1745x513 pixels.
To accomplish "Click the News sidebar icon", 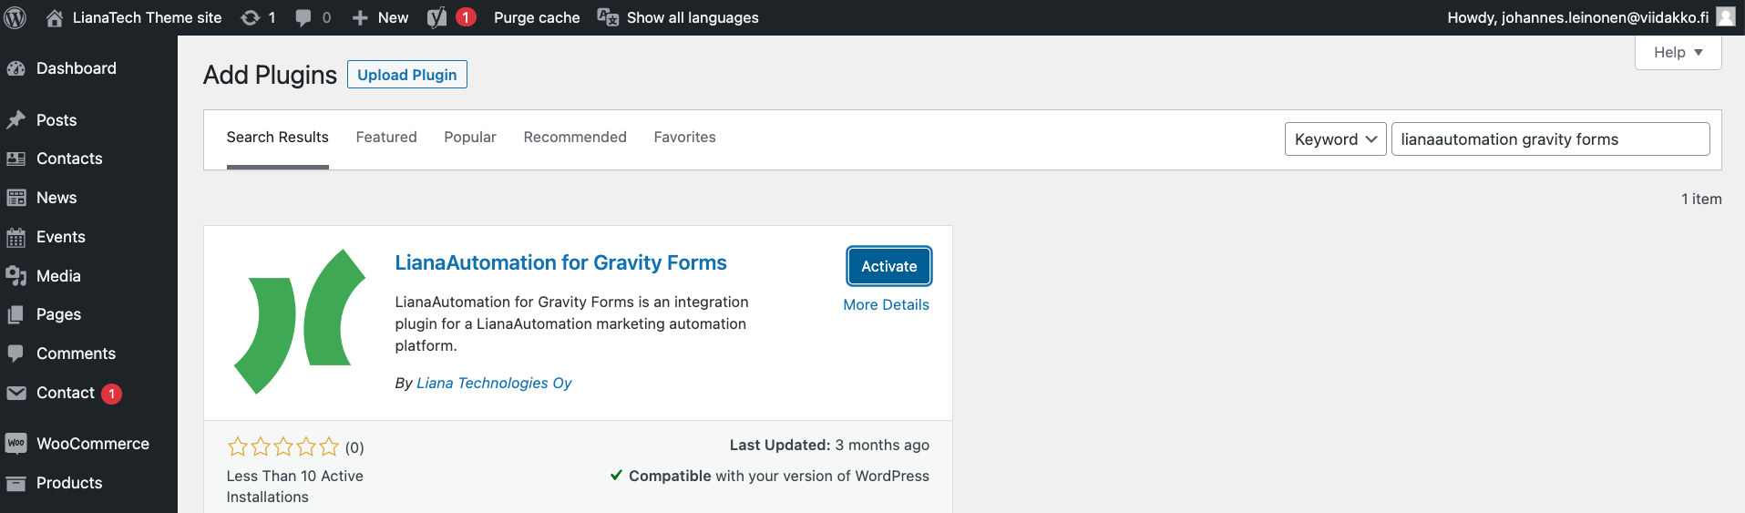I will [16, 198].
